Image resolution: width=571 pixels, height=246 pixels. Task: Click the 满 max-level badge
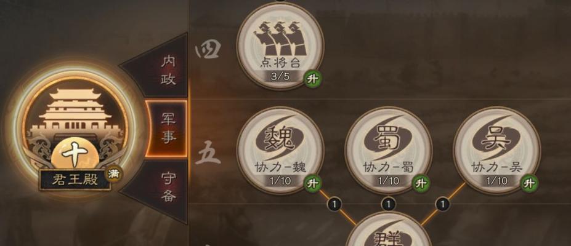pos(113,175)
